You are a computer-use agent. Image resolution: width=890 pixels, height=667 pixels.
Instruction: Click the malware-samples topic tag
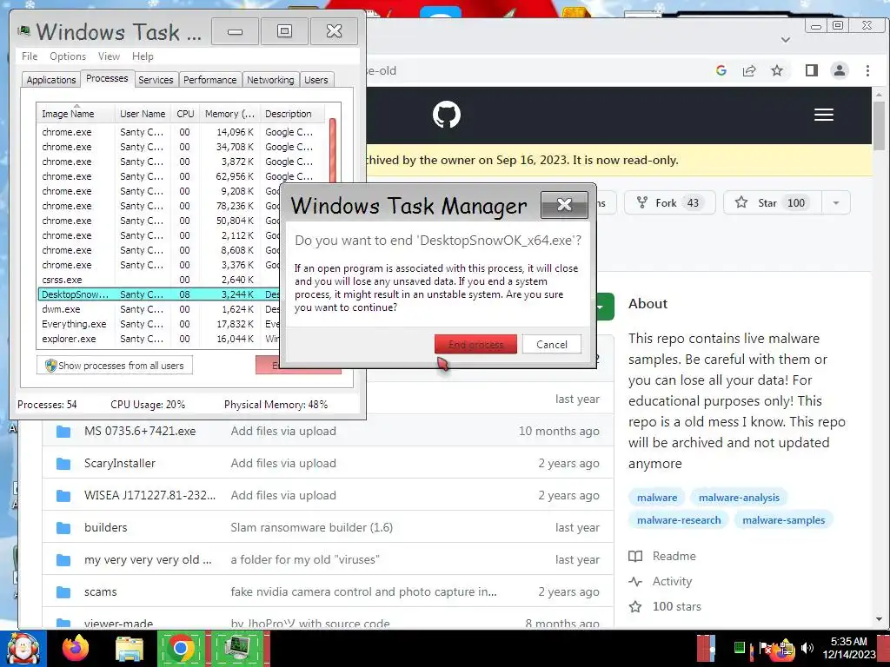point(783,520)
